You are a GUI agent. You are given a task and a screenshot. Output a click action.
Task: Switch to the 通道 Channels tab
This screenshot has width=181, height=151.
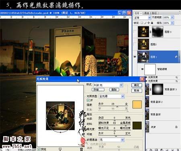[x=146, y=13]
